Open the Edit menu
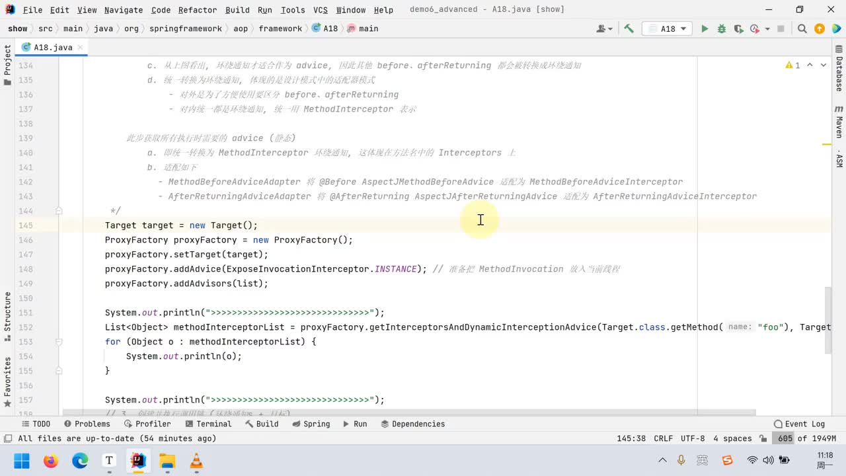846x476 pixels. click(59, 10)
